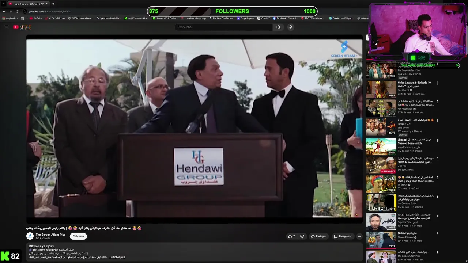View site information icon in address bar
The width and height of the screenshot is (468, 263).
(25, 11)
